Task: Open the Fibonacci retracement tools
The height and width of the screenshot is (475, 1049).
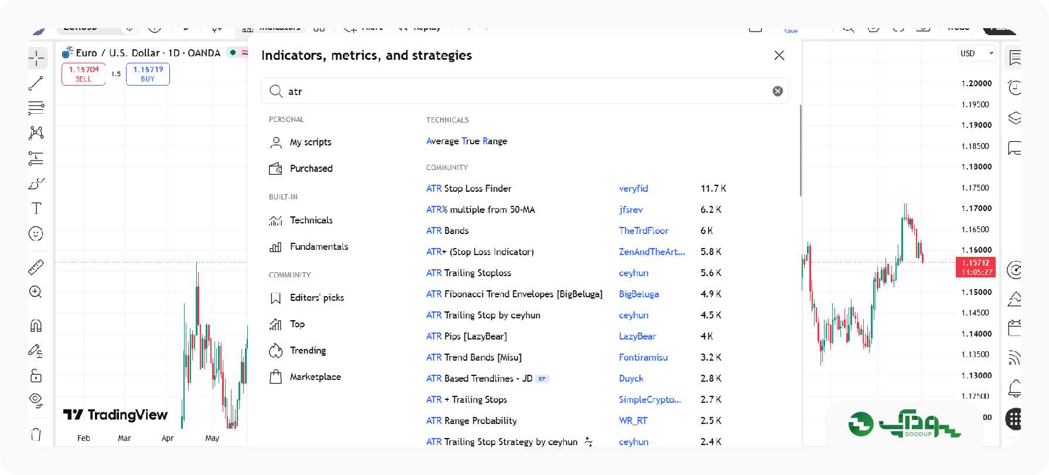Action: (x=36, y=108)
